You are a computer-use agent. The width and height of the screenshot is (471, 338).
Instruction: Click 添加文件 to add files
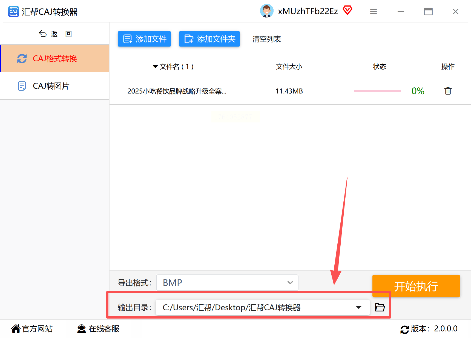point(144,39)
